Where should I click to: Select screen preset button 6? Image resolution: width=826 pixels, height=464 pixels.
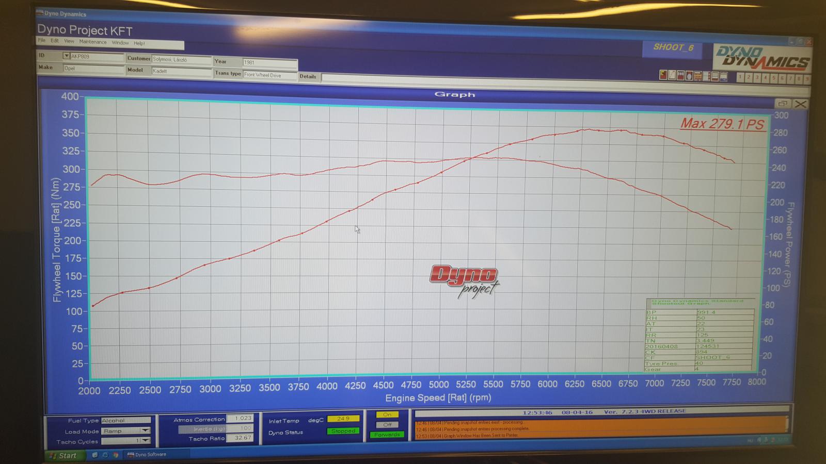pyautogui.click(x=782, y=78)
